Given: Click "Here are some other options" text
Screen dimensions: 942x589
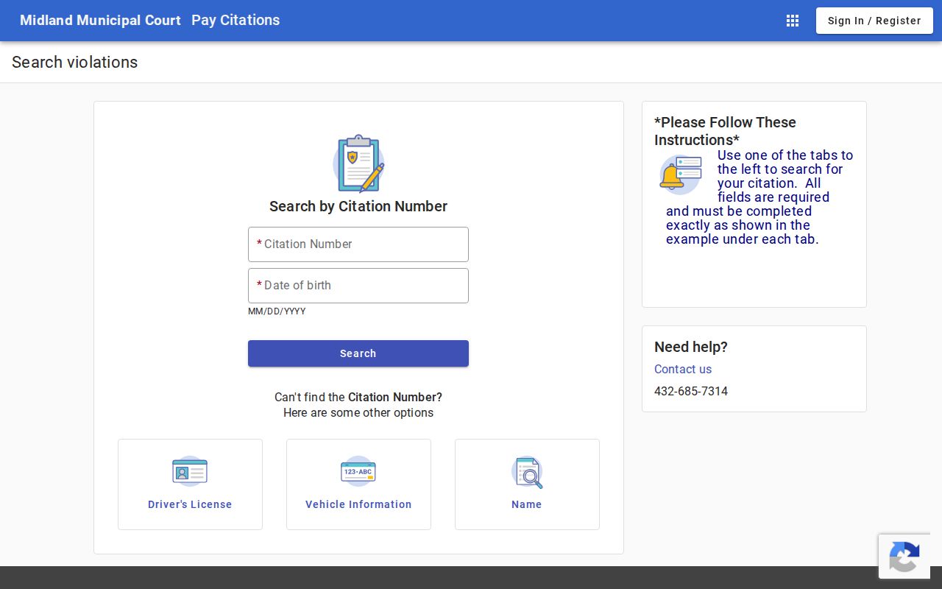Looking at the screenshot, I should tap(358, 412).
